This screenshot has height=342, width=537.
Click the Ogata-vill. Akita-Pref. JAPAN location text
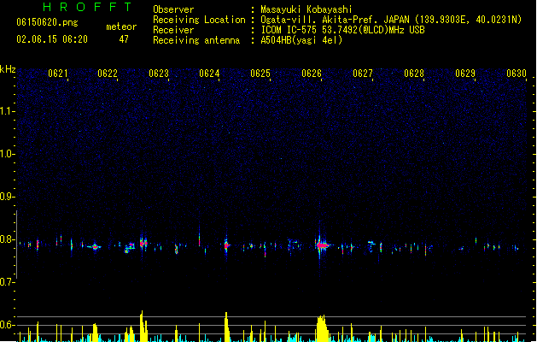click(391, 20)
